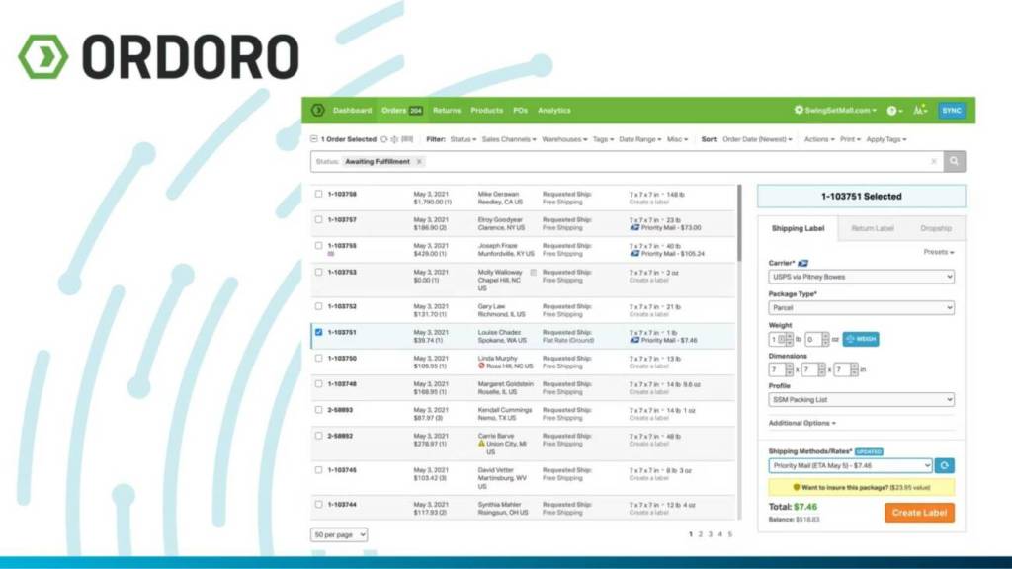
Task: Expand the Sales Channels filter dropdown
Action: (508, 139)
